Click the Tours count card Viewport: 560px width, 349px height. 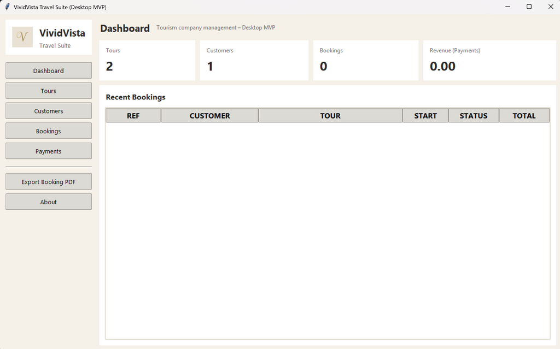(x=147, y=60)
